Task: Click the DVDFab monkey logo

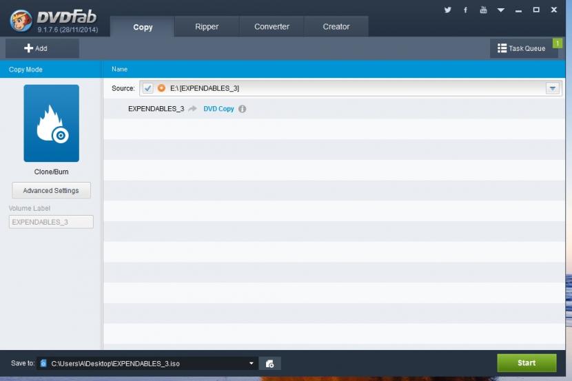Action: (x=21, y=20)
